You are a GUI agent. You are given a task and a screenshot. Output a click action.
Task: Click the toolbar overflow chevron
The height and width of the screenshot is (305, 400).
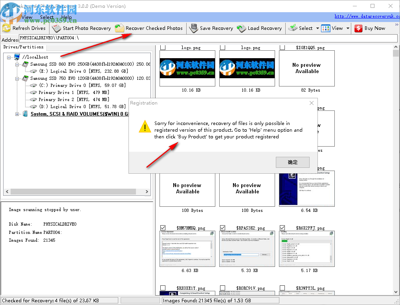[x=396, y=25]
